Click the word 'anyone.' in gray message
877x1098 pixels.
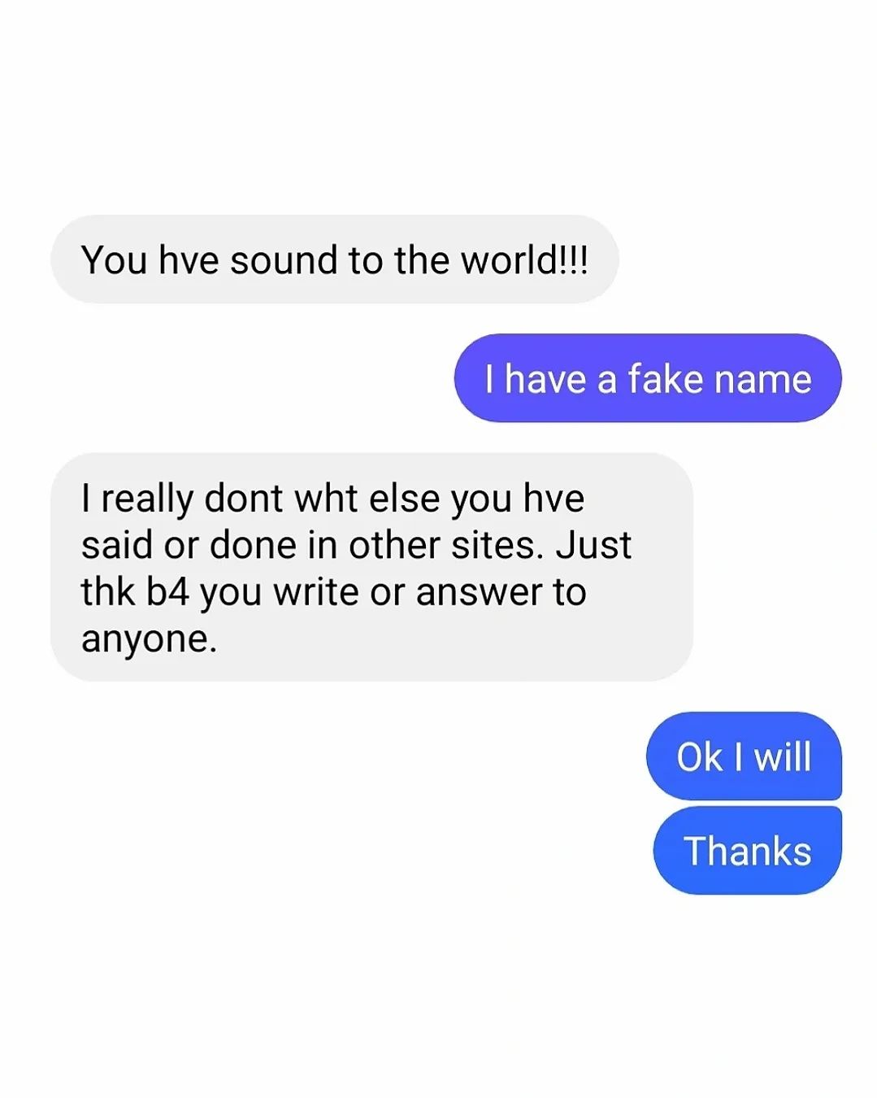(149, 640)
